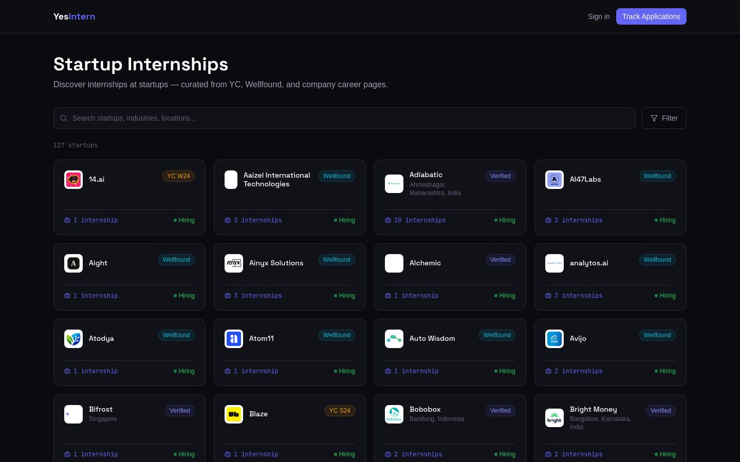The width and height of the screenshot is (740, 462).
Task: Click Verified badge on Alchemic card
Action: (501, 260)
